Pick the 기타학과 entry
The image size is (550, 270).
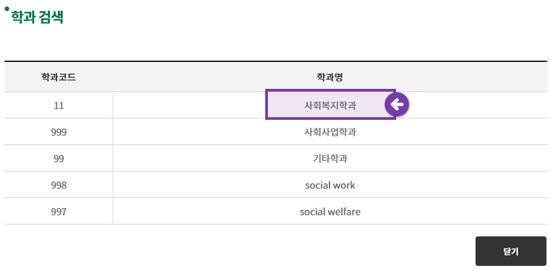point(330,159)
